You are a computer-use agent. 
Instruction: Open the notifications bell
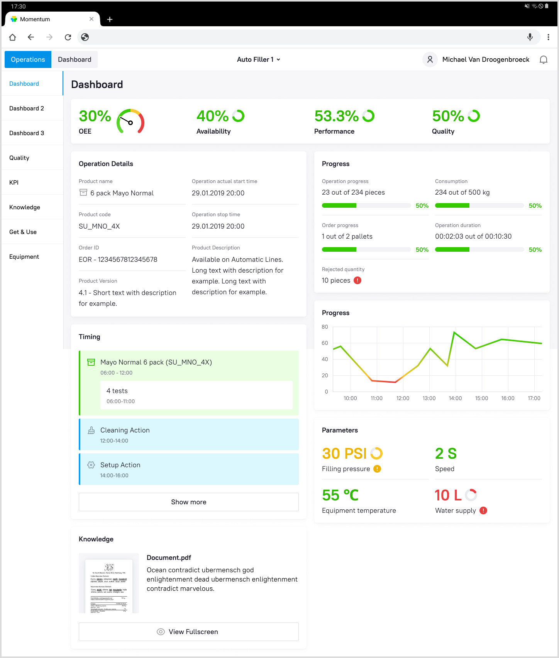click(544, 59)
